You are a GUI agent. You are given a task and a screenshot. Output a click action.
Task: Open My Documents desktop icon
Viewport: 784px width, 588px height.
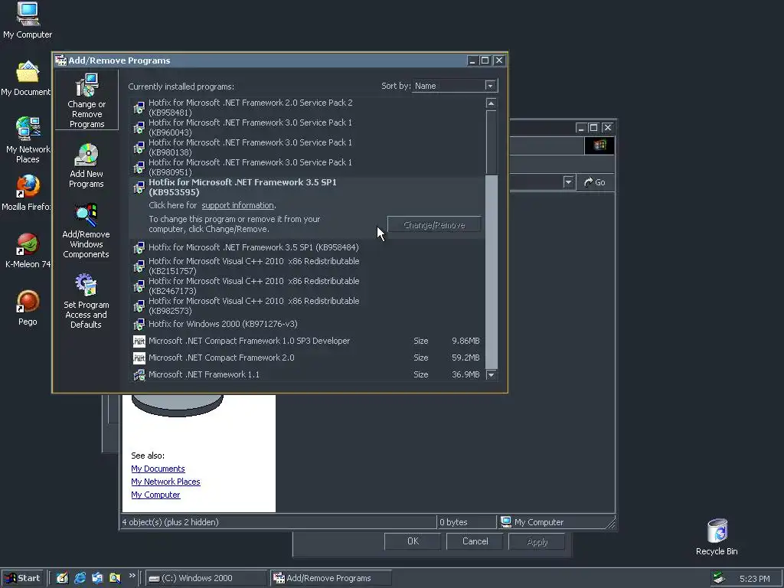(x=25, y=78)
